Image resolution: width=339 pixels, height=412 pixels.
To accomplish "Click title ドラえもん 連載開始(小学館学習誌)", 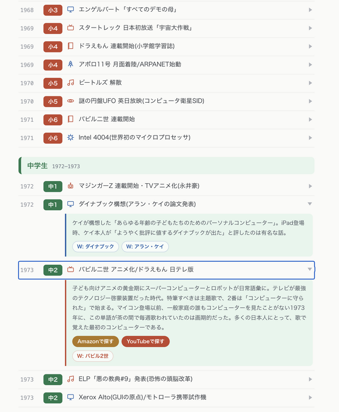I will click(127, 46).
